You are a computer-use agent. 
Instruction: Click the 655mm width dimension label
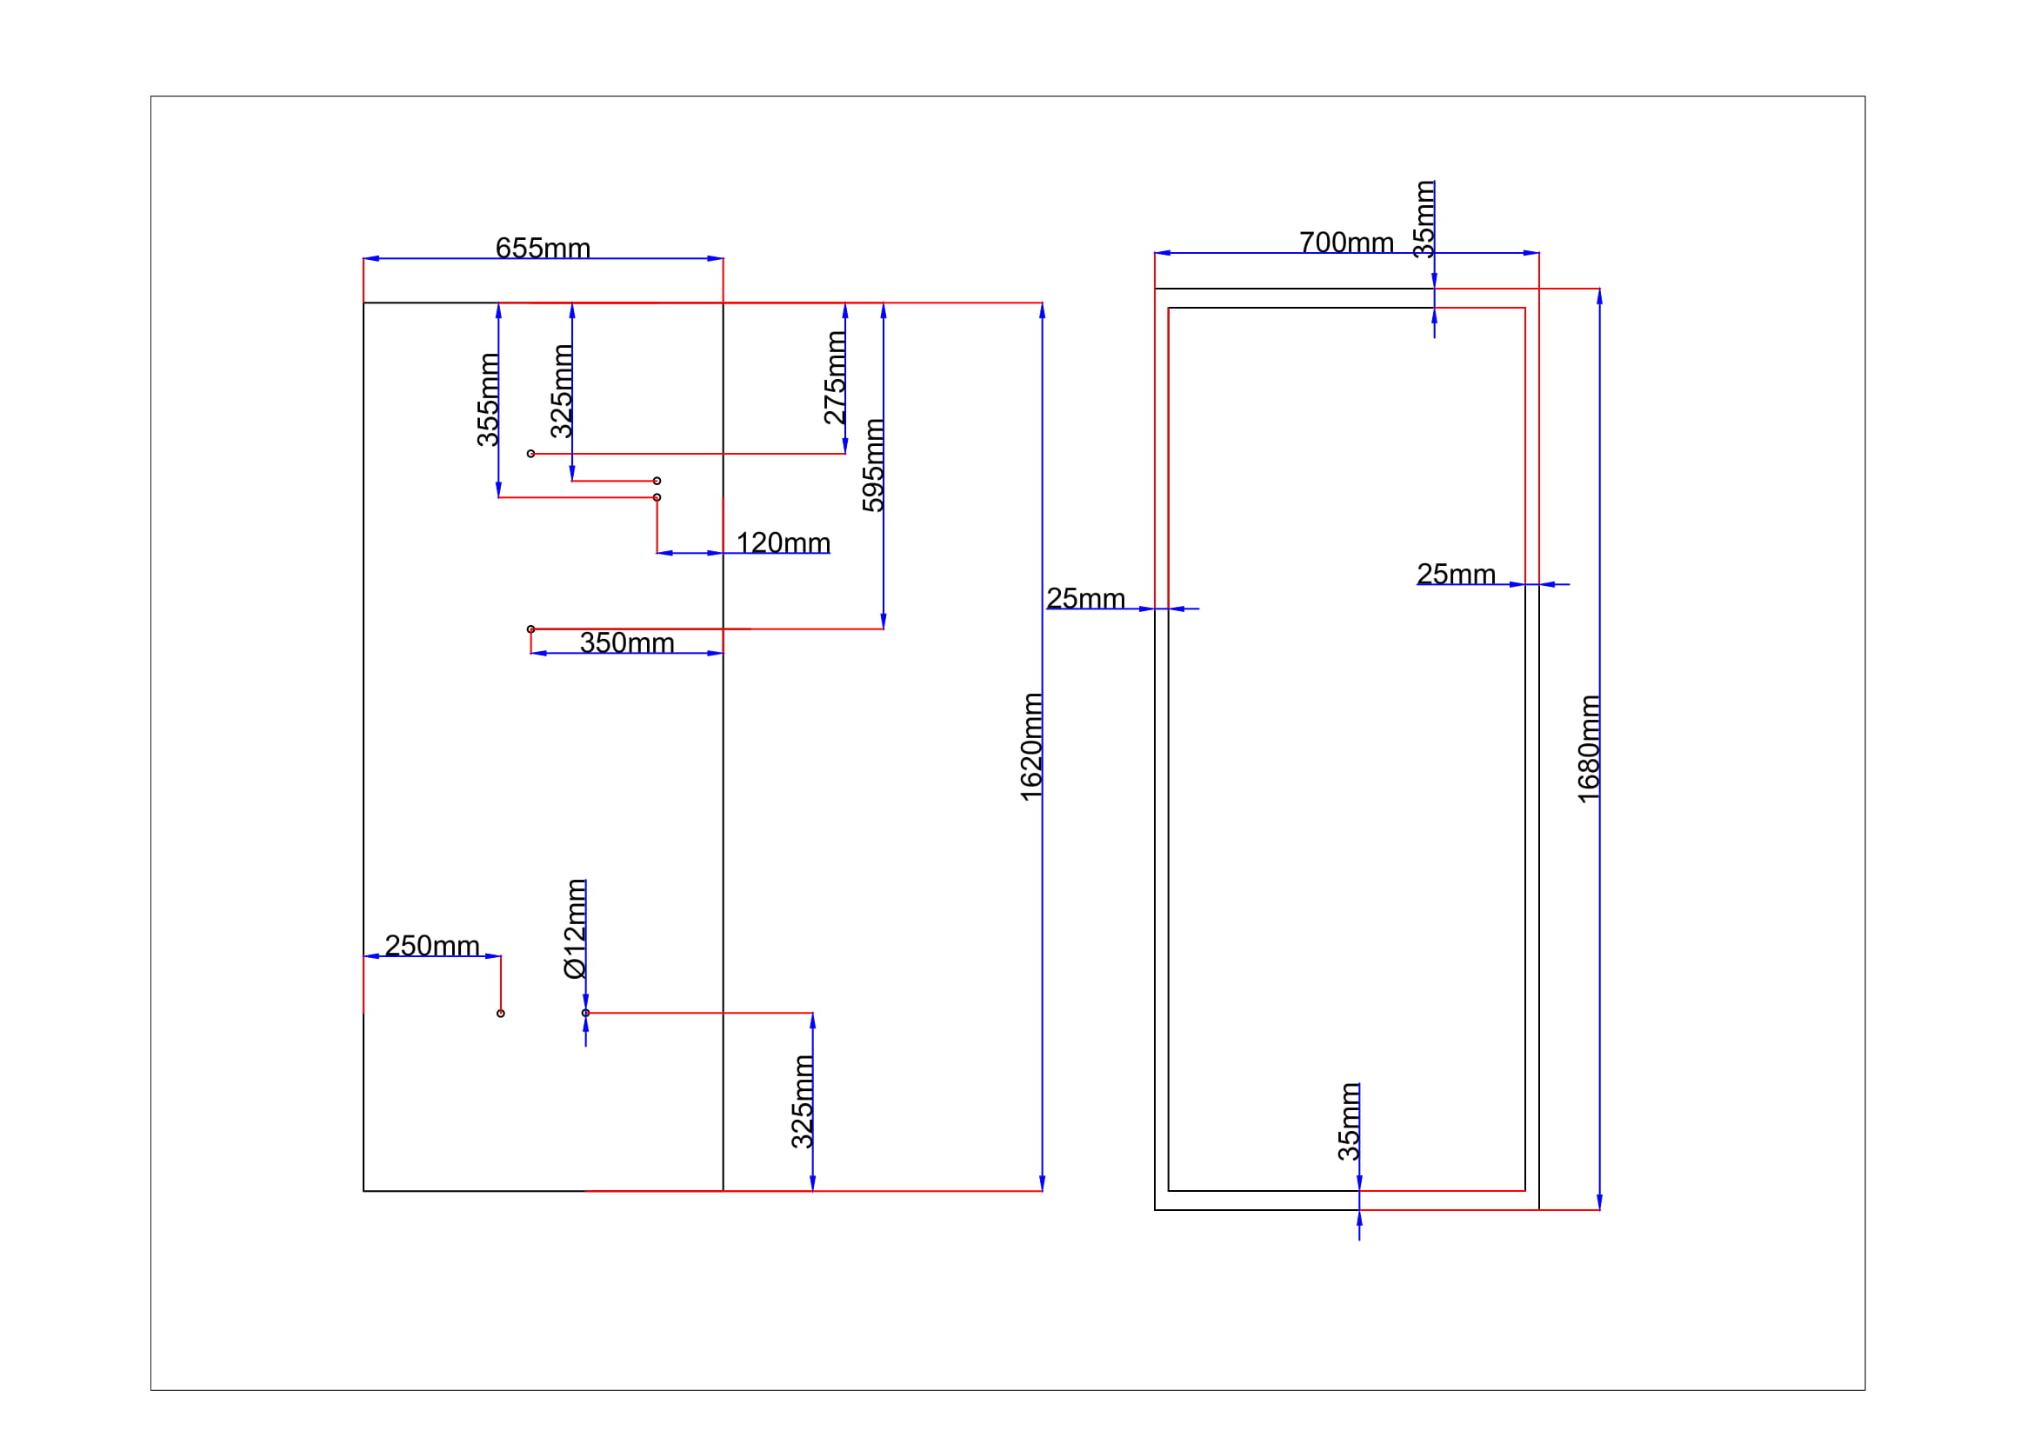click(x=542, y=248)
